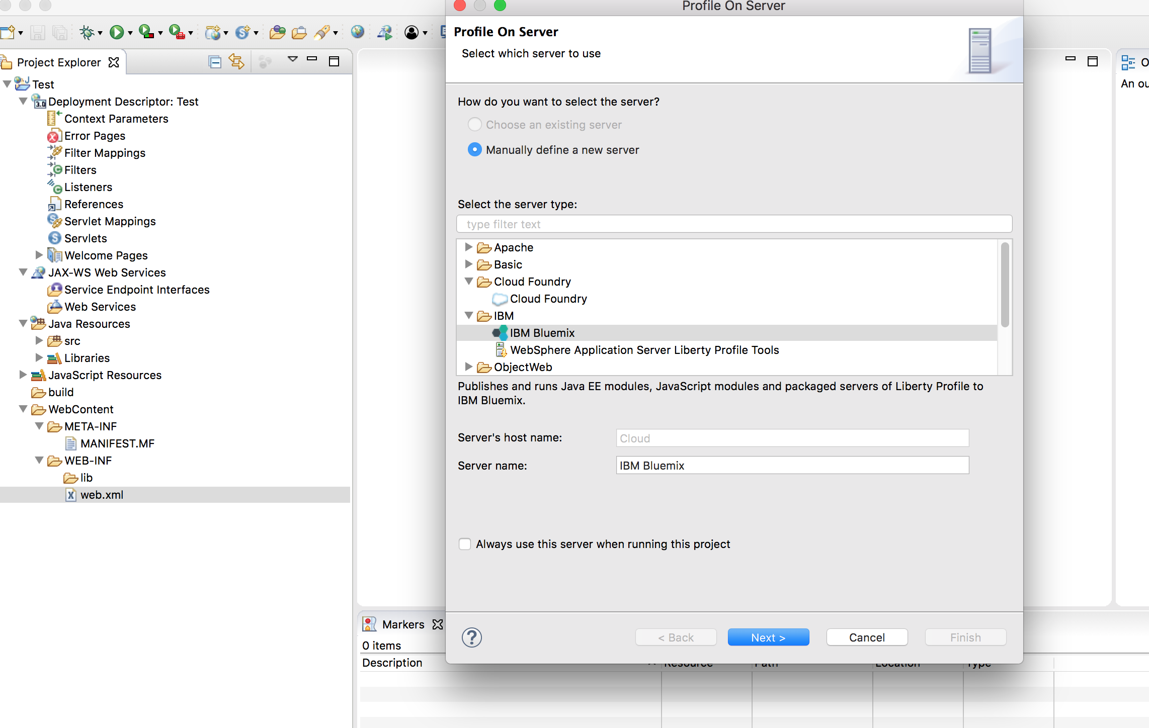Image resolution: width=1149 pixels, height=728 pixels.
Task: Collapse the JAX-WS Web Services node
Action: click(23, 272)
